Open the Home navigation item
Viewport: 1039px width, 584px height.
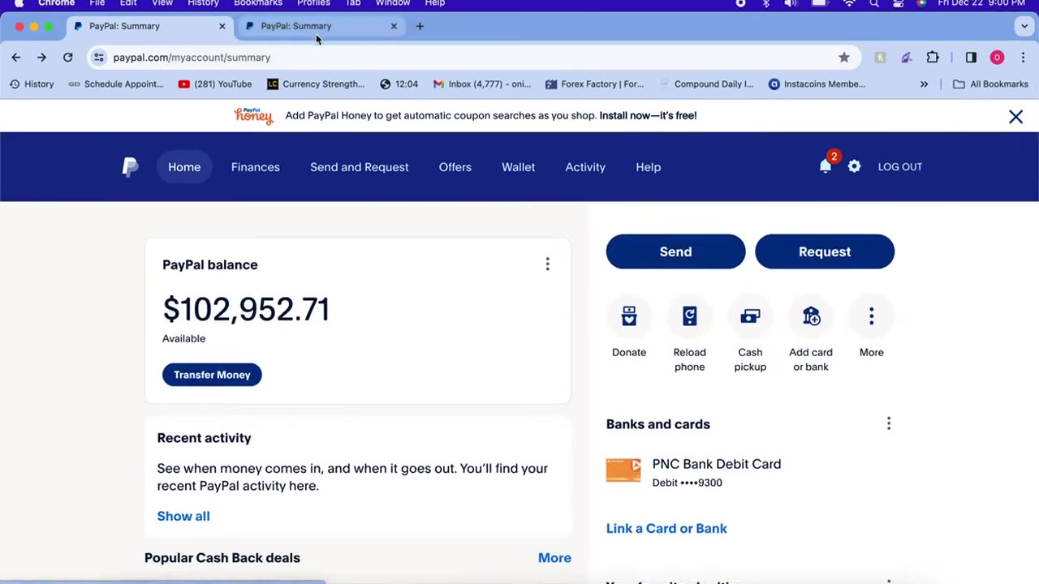click(184, 167)
